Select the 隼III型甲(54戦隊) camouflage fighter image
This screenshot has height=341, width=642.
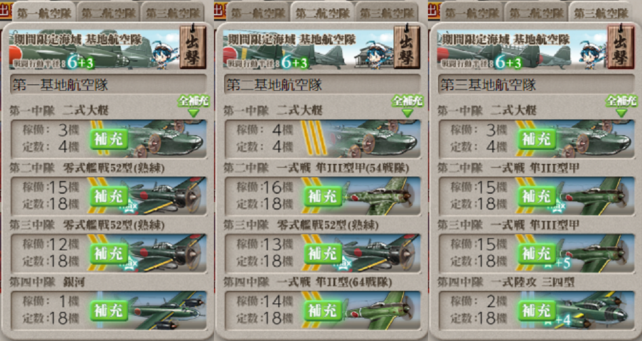[x=380, y=196]
